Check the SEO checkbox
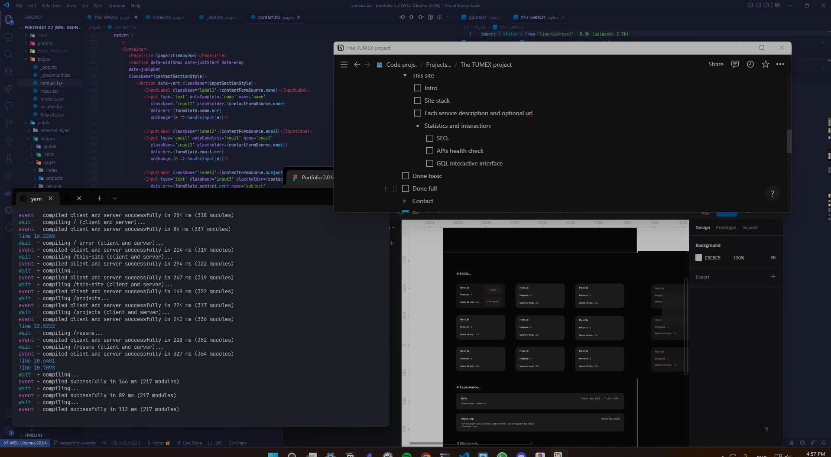Image resolution: width=831 pixels, height=457 pixels. (430, 138)
